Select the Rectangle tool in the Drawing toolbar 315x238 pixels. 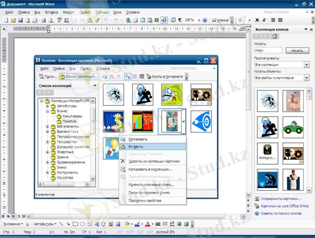(x=75, y=224)
